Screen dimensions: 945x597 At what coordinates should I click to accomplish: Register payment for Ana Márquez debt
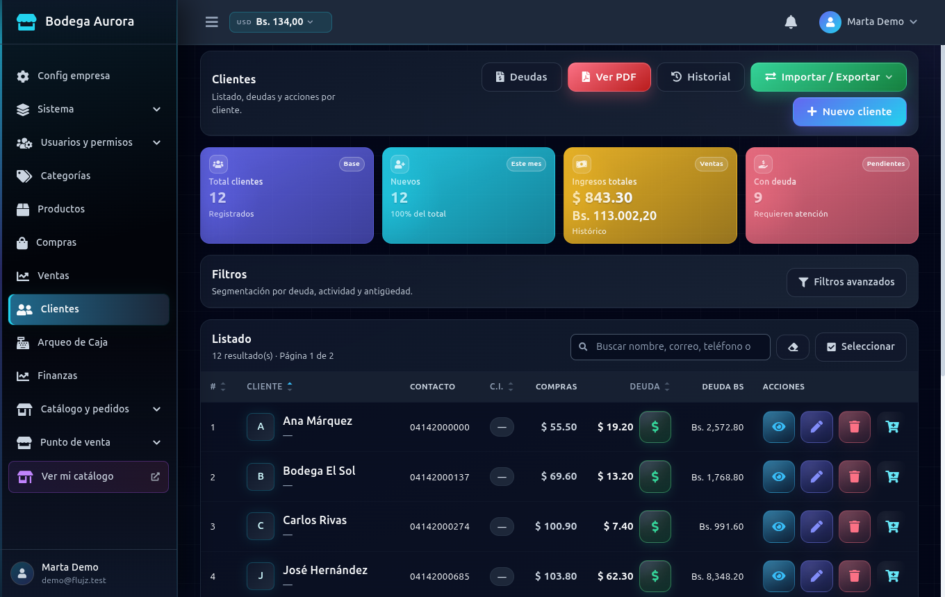click(x=655, y=427)
